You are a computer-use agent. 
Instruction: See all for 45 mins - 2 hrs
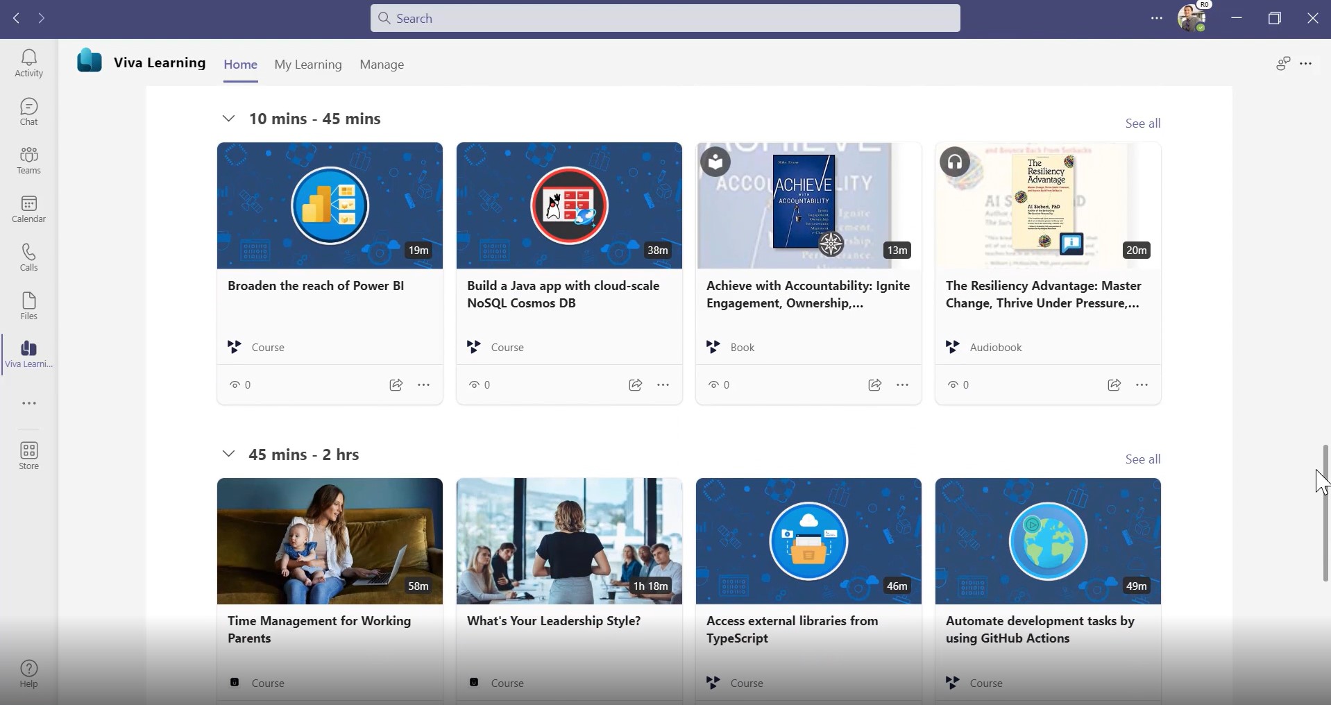pyautogui.click(x=1143, y=459)
